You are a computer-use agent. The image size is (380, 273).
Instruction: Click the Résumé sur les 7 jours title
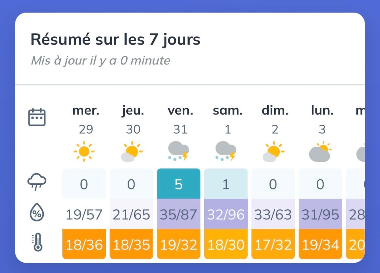tap(115, 40)
